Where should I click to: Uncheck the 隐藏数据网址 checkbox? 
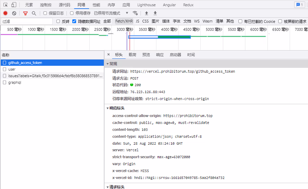74,21
